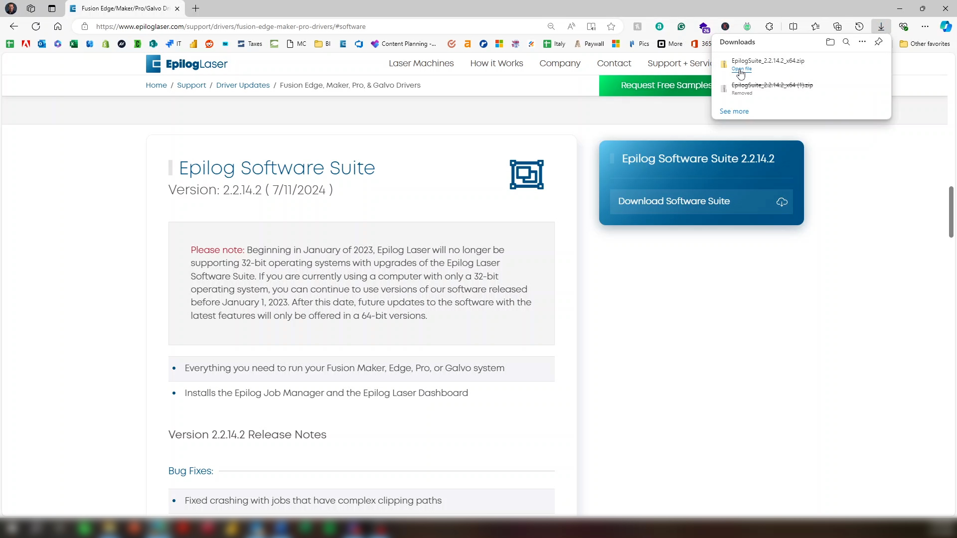This screenshot has height=538, width=957.
Task: Open vertical tabs toggle button
Action: point(52,8)
